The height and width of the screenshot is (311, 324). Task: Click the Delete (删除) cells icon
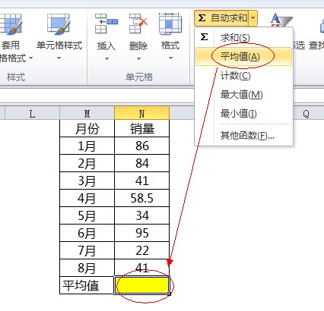[x=138, y=24]
